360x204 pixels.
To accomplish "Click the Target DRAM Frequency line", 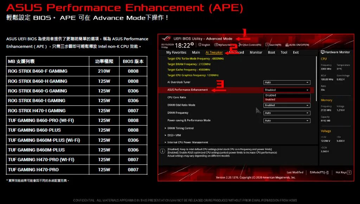I will click(x=189, y=64).
